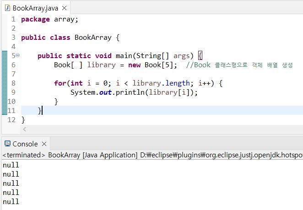This screenshot has height=210, width=303.
Task: Click 'library[i]' argument on line 9
Action: point(169,92)
